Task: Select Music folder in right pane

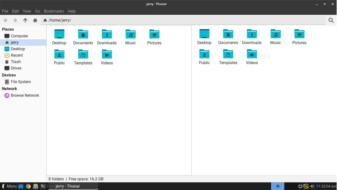Action: tap(276, 37)
